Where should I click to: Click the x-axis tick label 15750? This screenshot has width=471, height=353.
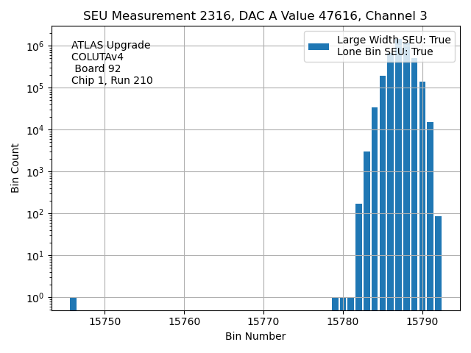coord(105,321)
